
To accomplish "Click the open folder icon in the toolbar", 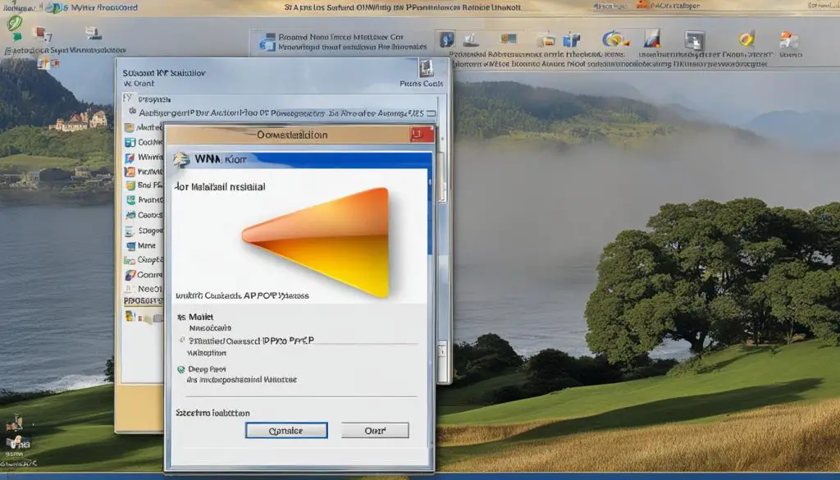I will 546,41.
